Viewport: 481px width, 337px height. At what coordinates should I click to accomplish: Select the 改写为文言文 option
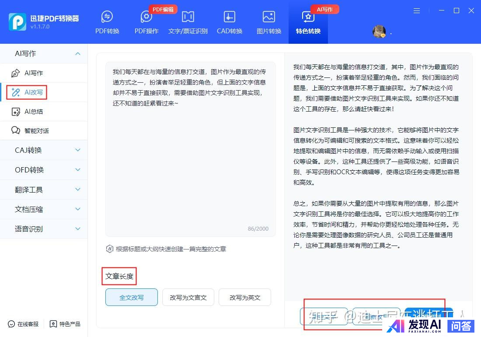point(188,297)
